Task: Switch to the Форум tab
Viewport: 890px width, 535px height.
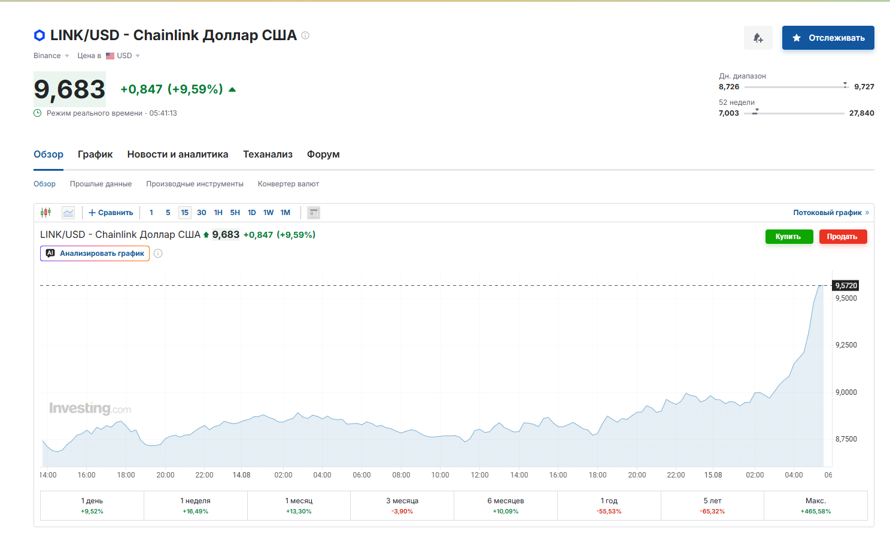Action: (323, 155)
